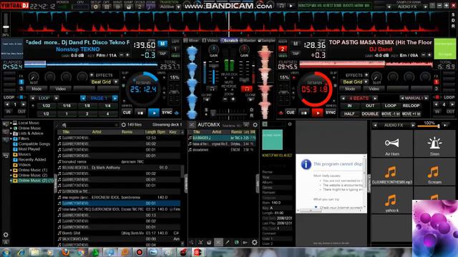Sync the left deck with SYNC button
This screenshot has width=458, height=257.
(x=167, y=113)
